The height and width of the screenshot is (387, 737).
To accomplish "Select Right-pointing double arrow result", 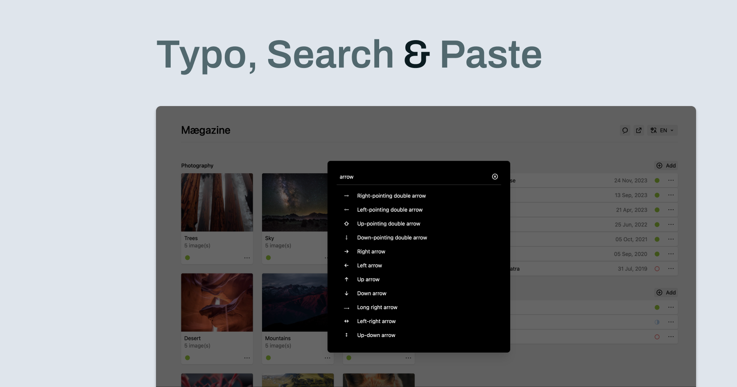I will pos(391,196).
